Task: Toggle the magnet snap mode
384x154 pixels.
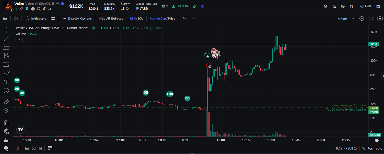Action: coord(6,123)
